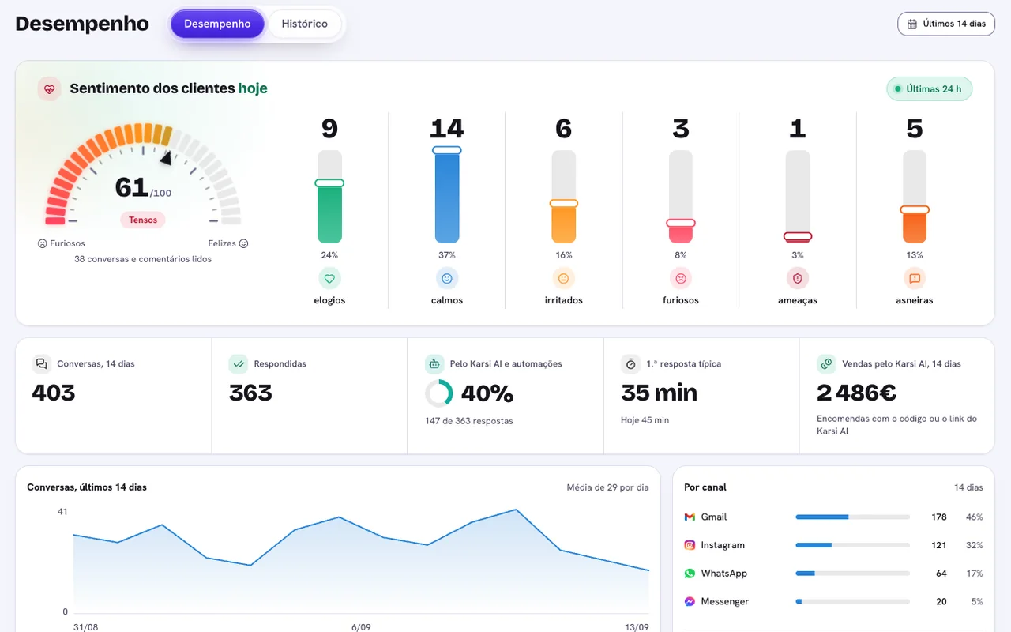Click the Instagram channel icon

(690, 545)
